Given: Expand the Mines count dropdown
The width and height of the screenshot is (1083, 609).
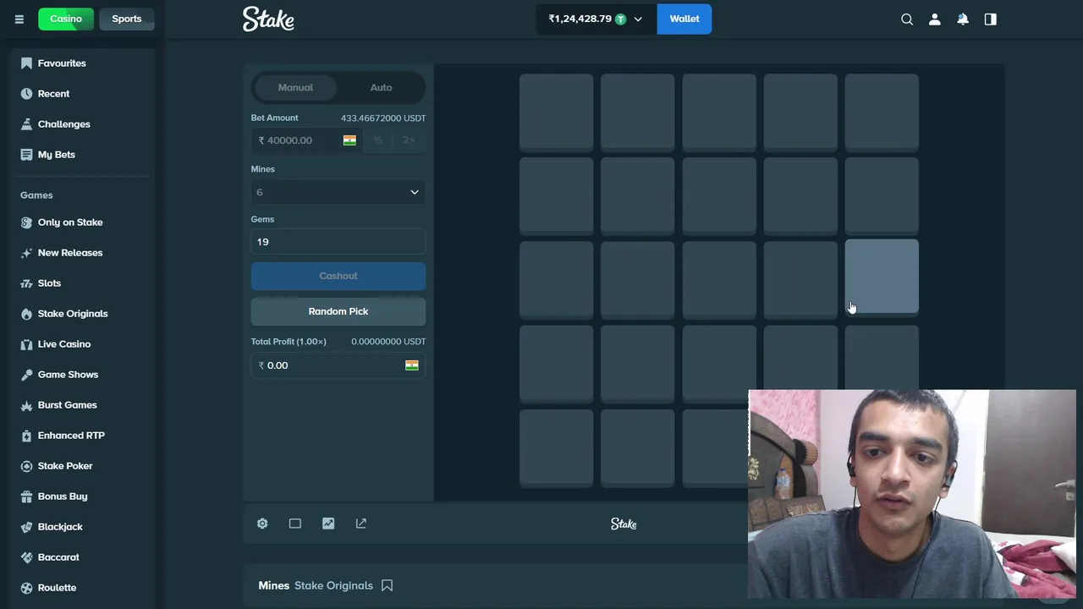Looking at the screenshot, I should point(338,192).
